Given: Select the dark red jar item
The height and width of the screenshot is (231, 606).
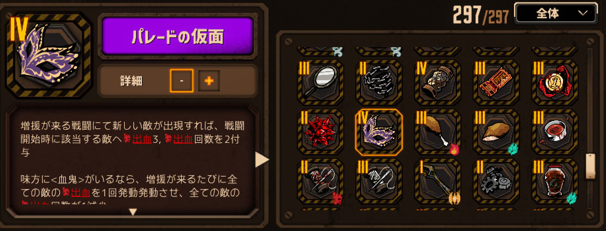Looking at the screenshot, I should [x=555, y=181].
